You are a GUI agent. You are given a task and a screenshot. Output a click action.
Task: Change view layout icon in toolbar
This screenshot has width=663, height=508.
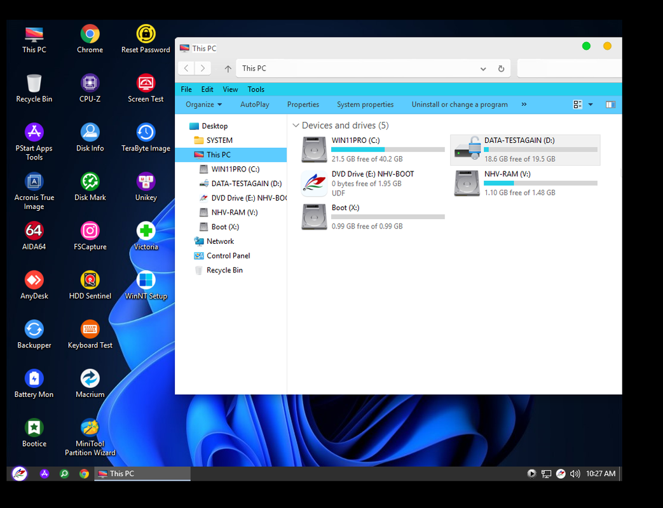click(x=577, y=104)
